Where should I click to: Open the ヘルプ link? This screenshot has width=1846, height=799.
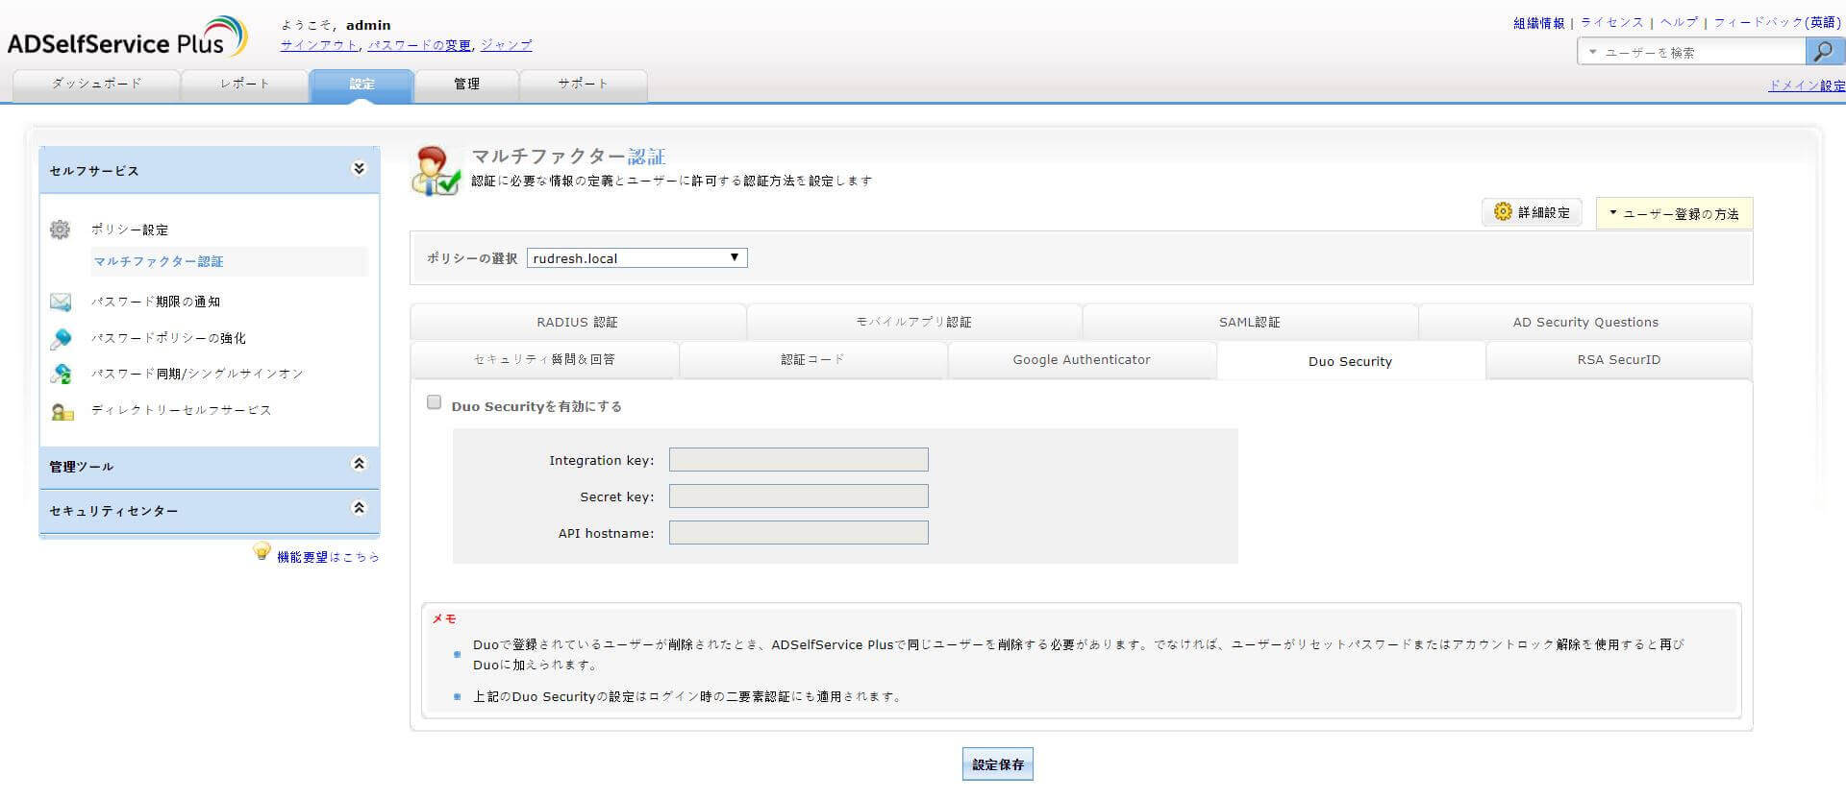pyautogui.click(x=1679, y=23)
